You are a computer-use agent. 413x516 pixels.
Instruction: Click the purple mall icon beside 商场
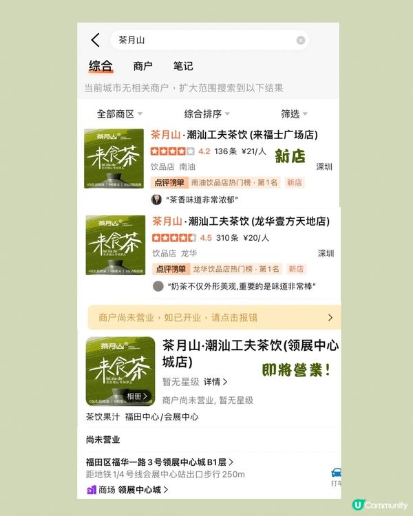(92, 490)
